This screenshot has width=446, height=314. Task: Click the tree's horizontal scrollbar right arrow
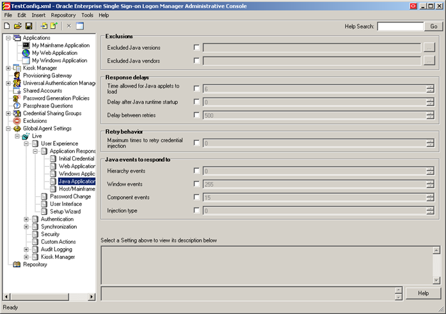coord(92,297)
